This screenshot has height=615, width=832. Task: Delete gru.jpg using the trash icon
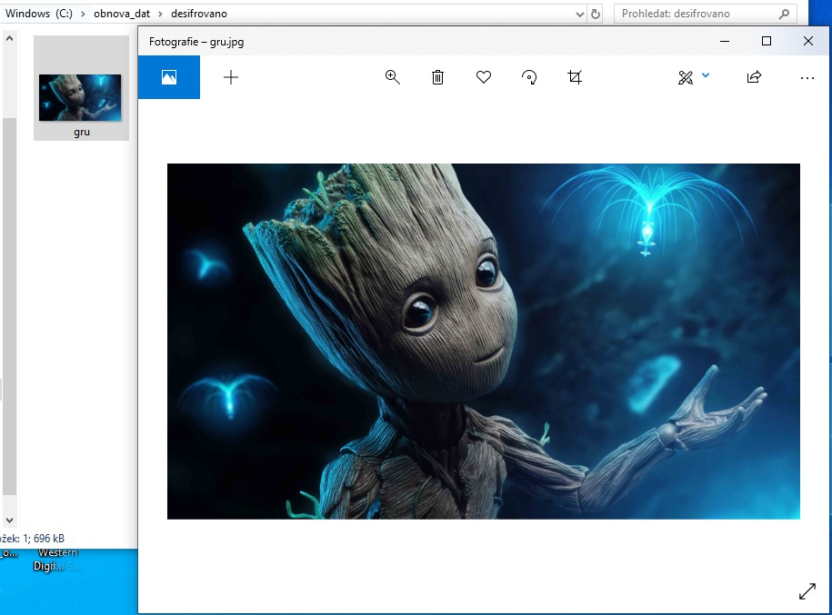[437, 77]
